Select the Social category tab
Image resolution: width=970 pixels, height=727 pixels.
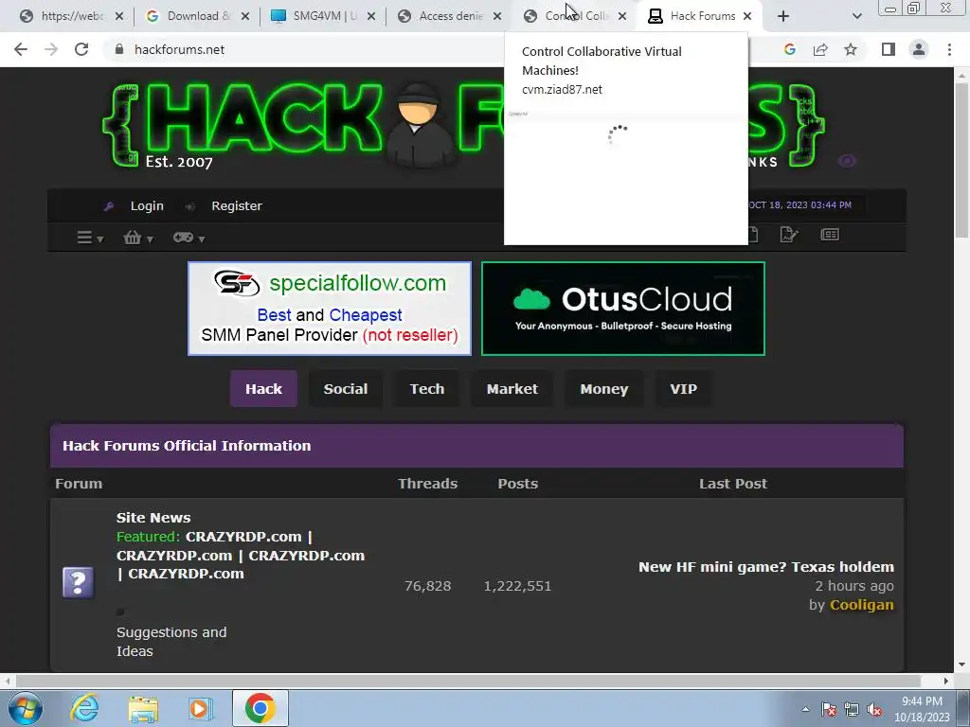[345, 389]
